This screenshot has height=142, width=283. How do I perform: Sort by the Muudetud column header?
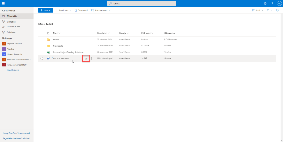click(x=102, y=33)
